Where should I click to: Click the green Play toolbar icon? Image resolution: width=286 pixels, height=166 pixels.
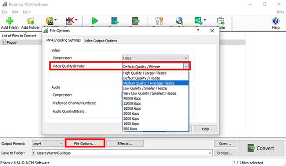point(95,21)
